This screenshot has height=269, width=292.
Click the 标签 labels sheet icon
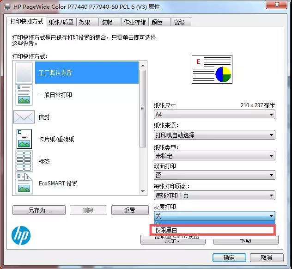pyautogui.click(x=24, y=161)
